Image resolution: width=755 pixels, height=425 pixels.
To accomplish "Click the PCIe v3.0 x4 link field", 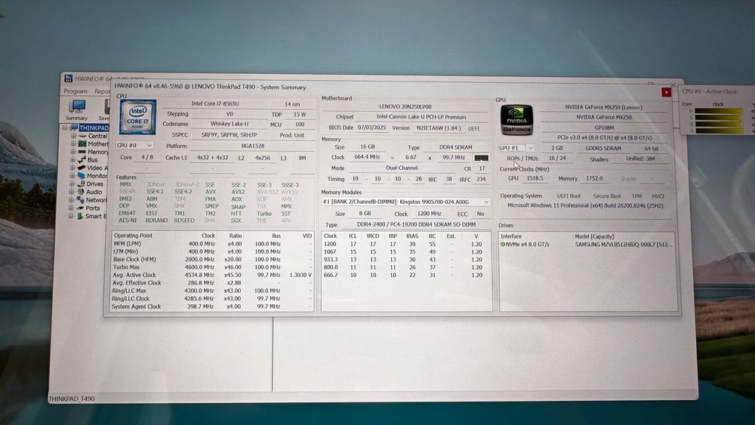I will click(604, 137).
